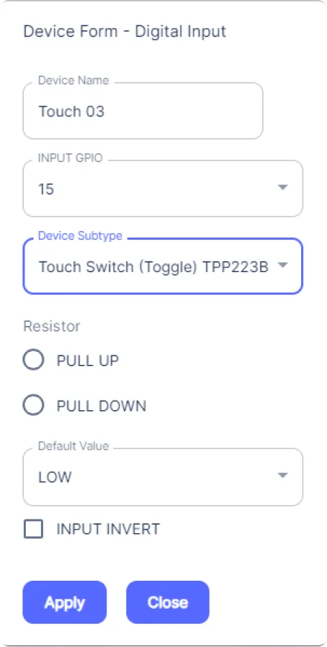Click the Touch Switch (Toggle) TPP223B value
Screen dimensions: 327x647
[153, 267]
